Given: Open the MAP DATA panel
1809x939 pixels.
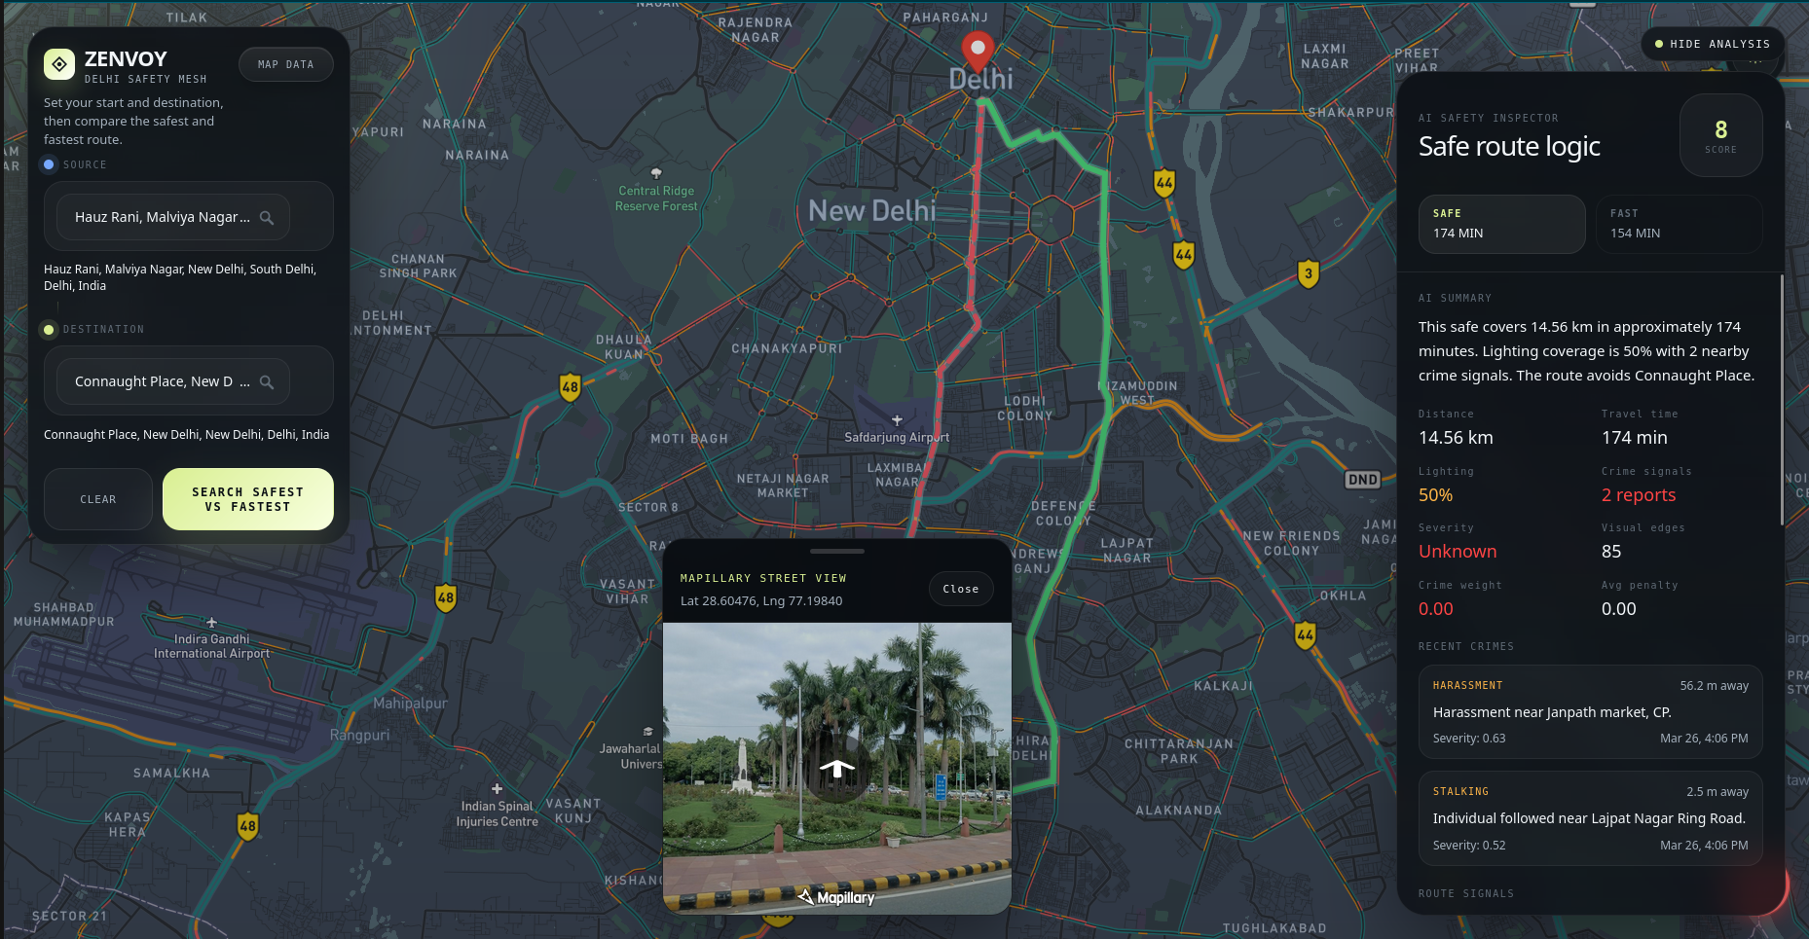Looking at the screenshot, I should (286, 64).
